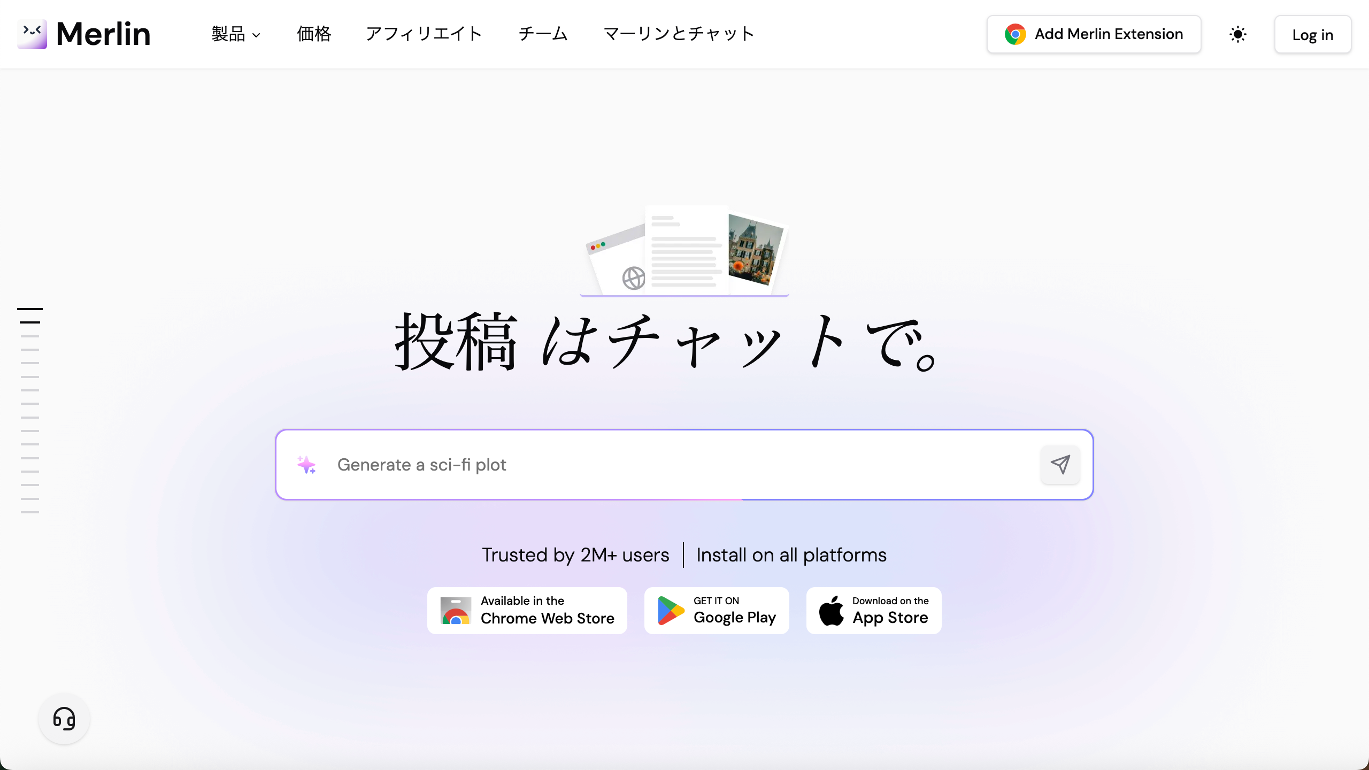Go to the アフィリエイト page
The width and height of the screenshot is (1369, 770).
click(x=424, y=34)
